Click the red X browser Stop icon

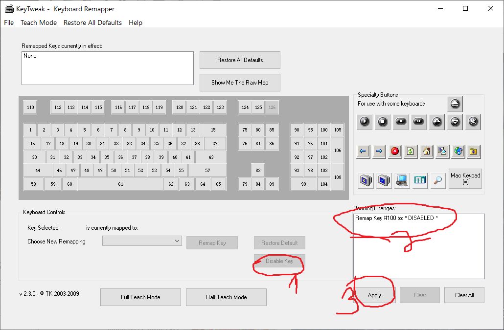click(395, 151)
